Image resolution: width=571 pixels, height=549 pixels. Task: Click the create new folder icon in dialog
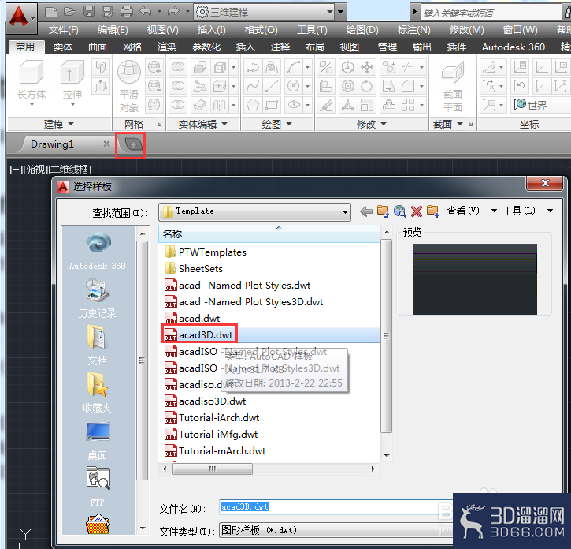[x=433, y=211]
